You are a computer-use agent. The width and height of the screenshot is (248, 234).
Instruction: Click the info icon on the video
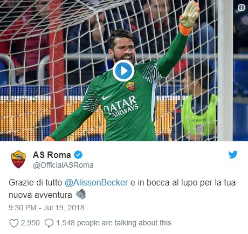coord(242,8)
